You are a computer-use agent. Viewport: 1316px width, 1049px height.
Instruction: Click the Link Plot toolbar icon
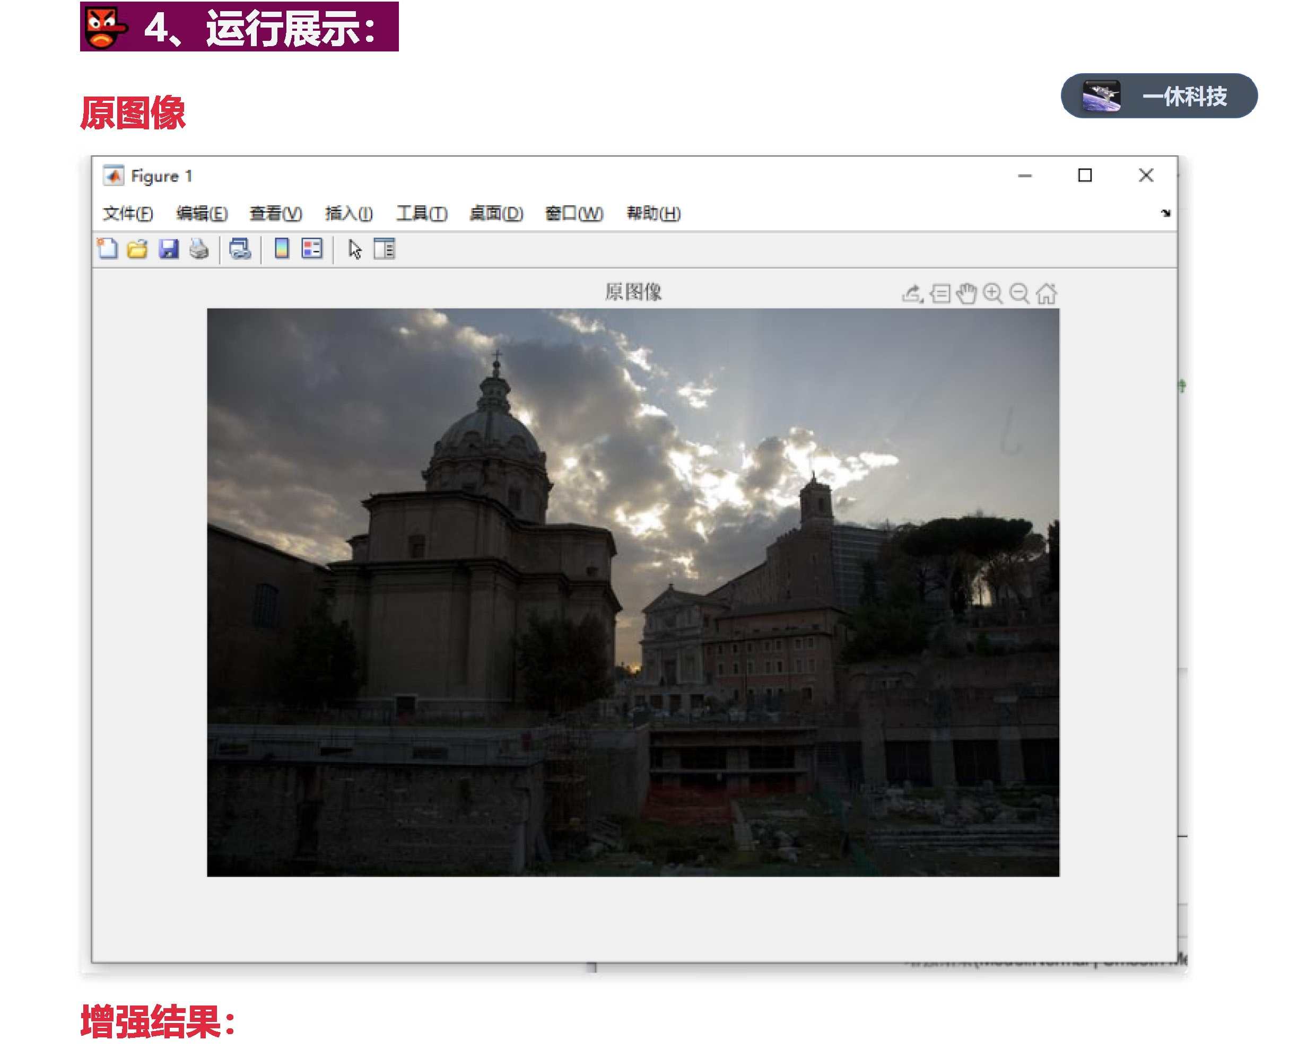point(240,249)
